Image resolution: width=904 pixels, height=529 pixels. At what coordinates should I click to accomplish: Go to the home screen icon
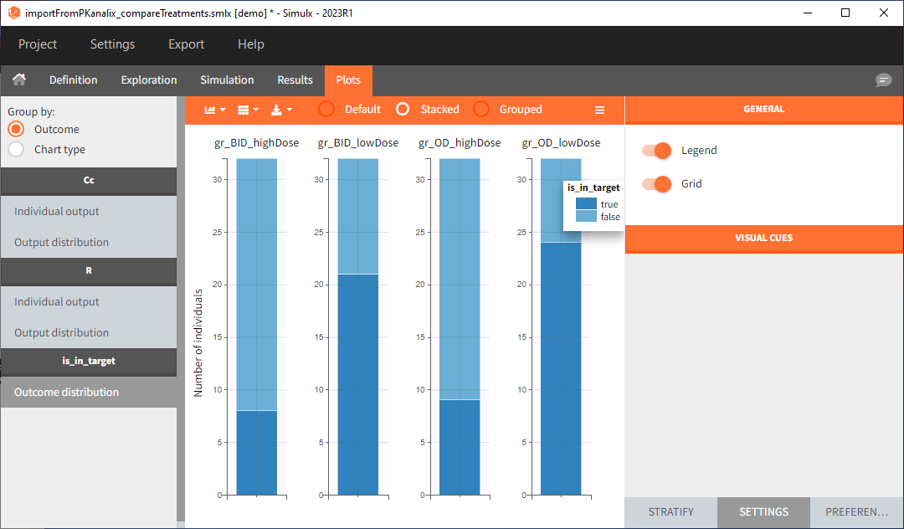pyautogui.click(x=18, y=80)
